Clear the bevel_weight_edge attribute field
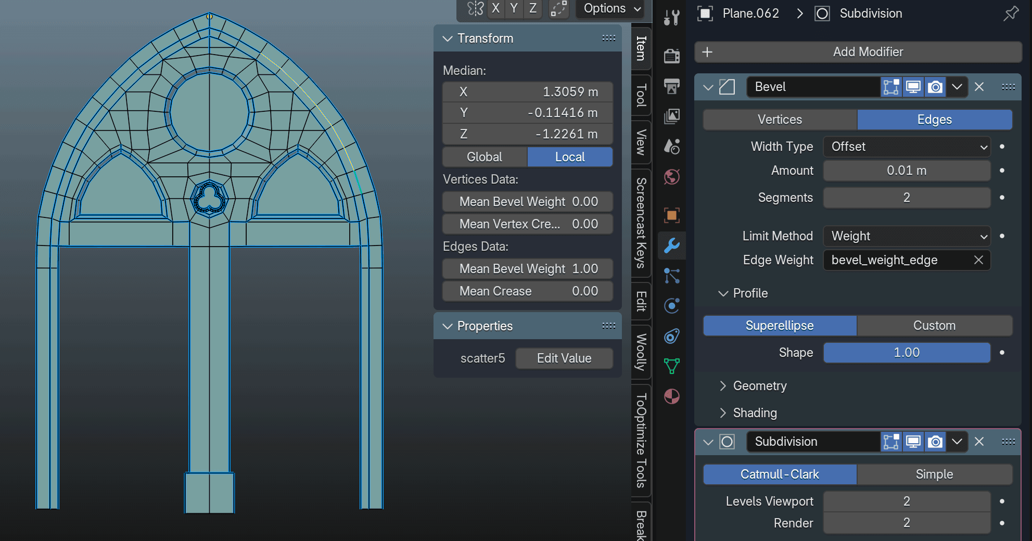The width and height of the screenshot is (1032, 541). [978, 260]
